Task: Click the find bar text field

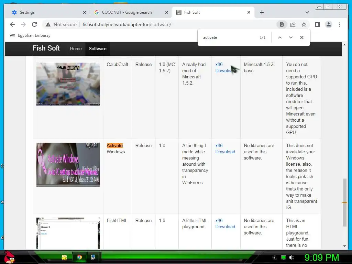Action: [x=229, y=37]
